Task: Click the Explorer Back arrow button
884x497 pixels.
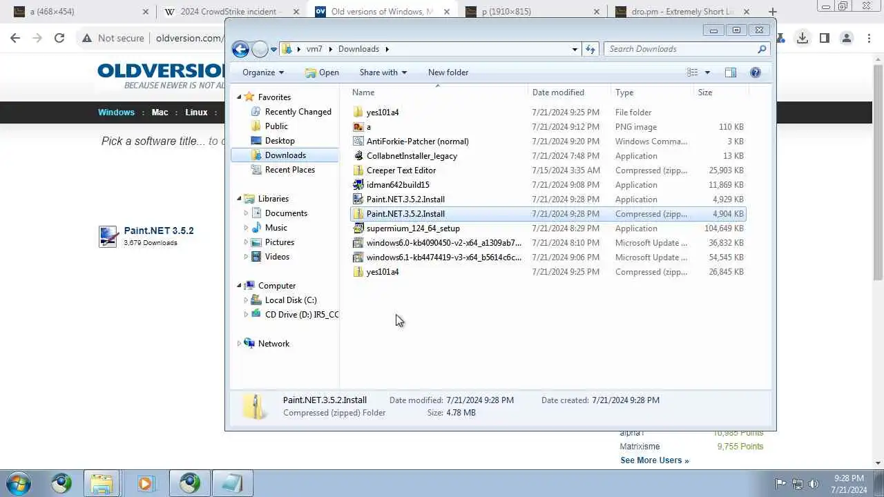Action: [x=240, y=49]
